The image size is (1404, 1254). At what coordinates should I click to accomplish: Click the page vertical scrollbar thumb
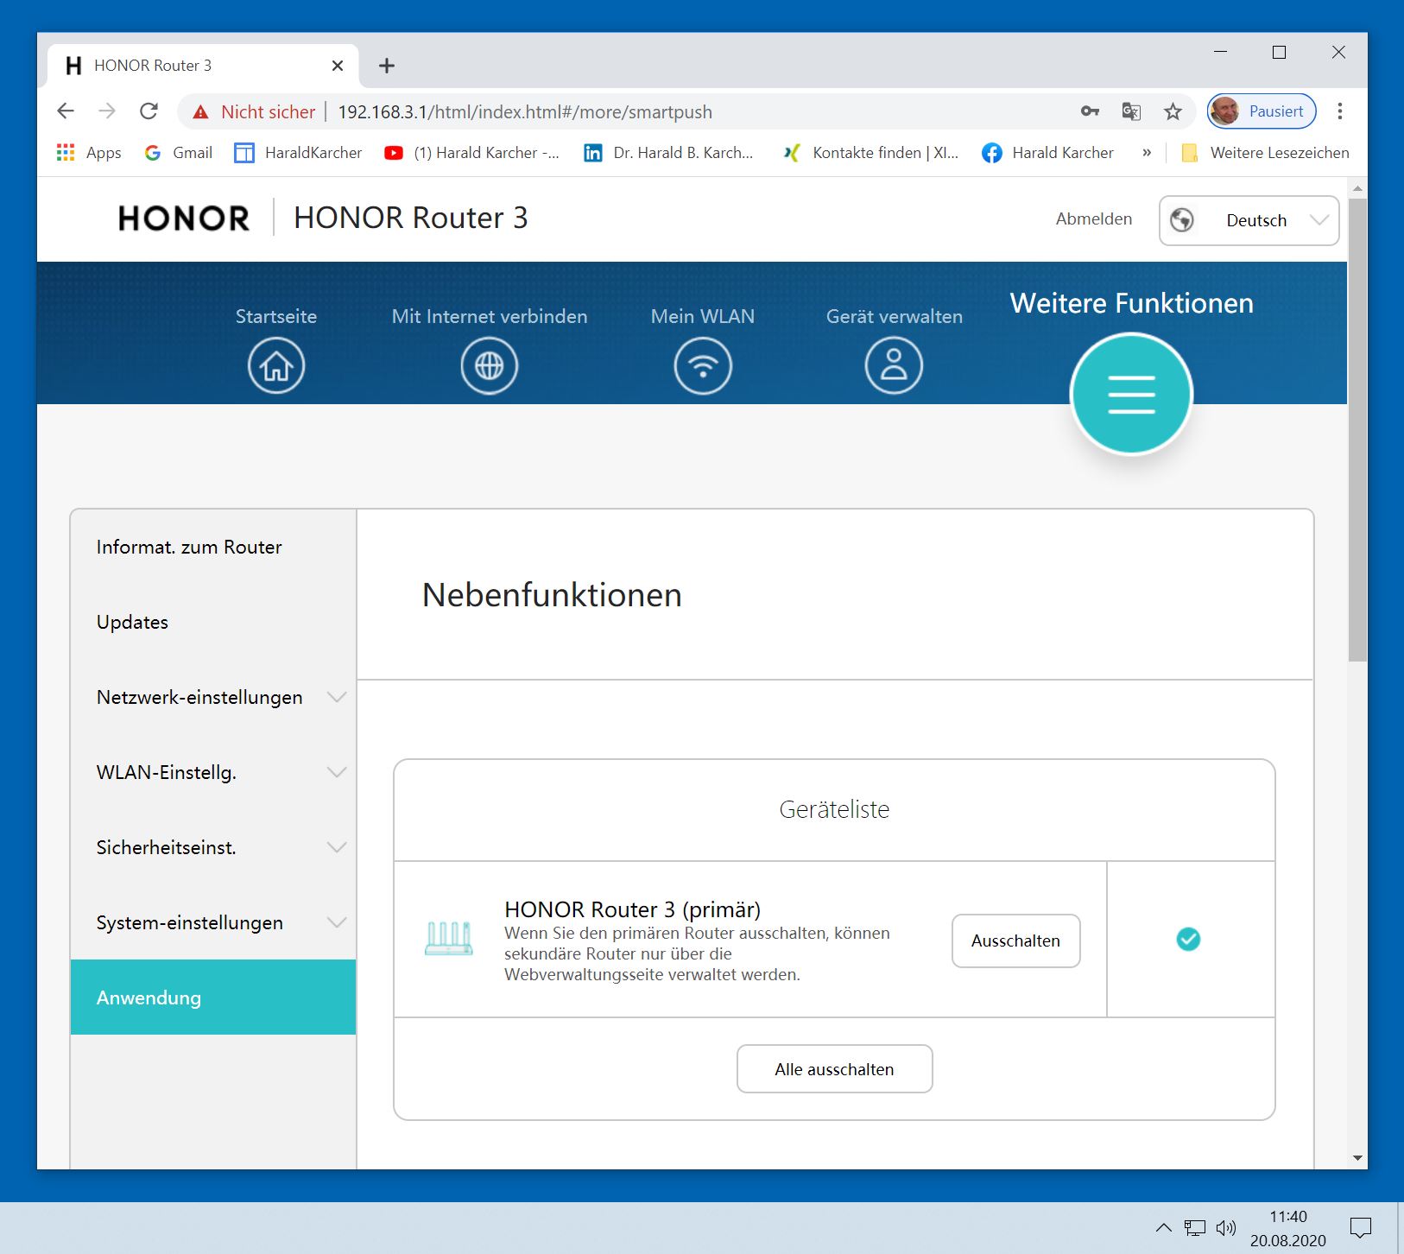pos(1357,429)
